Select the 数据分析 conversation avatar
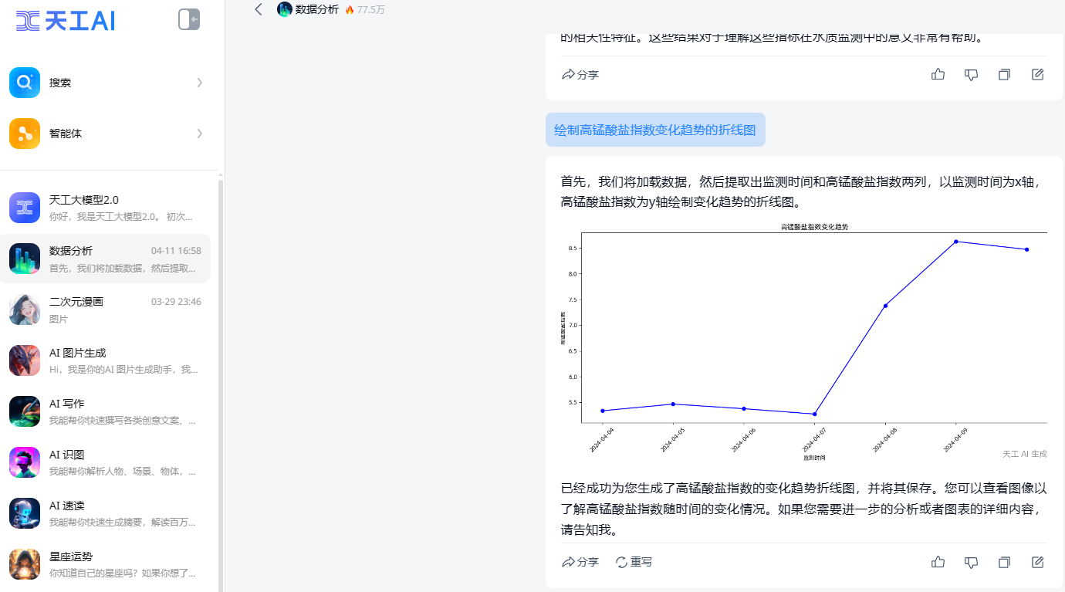 [x=25, y=259]
